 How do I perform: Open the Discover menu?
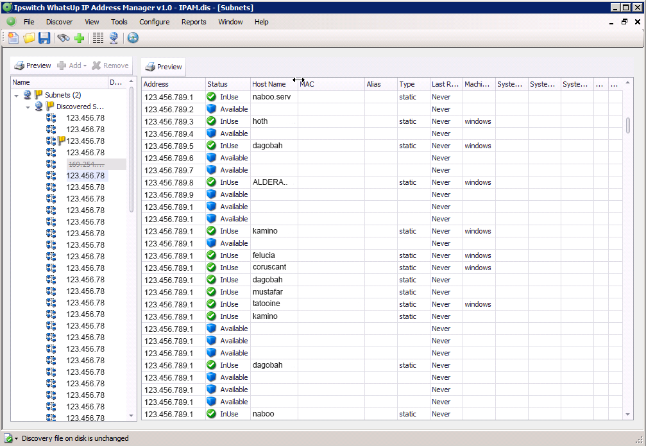[x=59, y=22]
